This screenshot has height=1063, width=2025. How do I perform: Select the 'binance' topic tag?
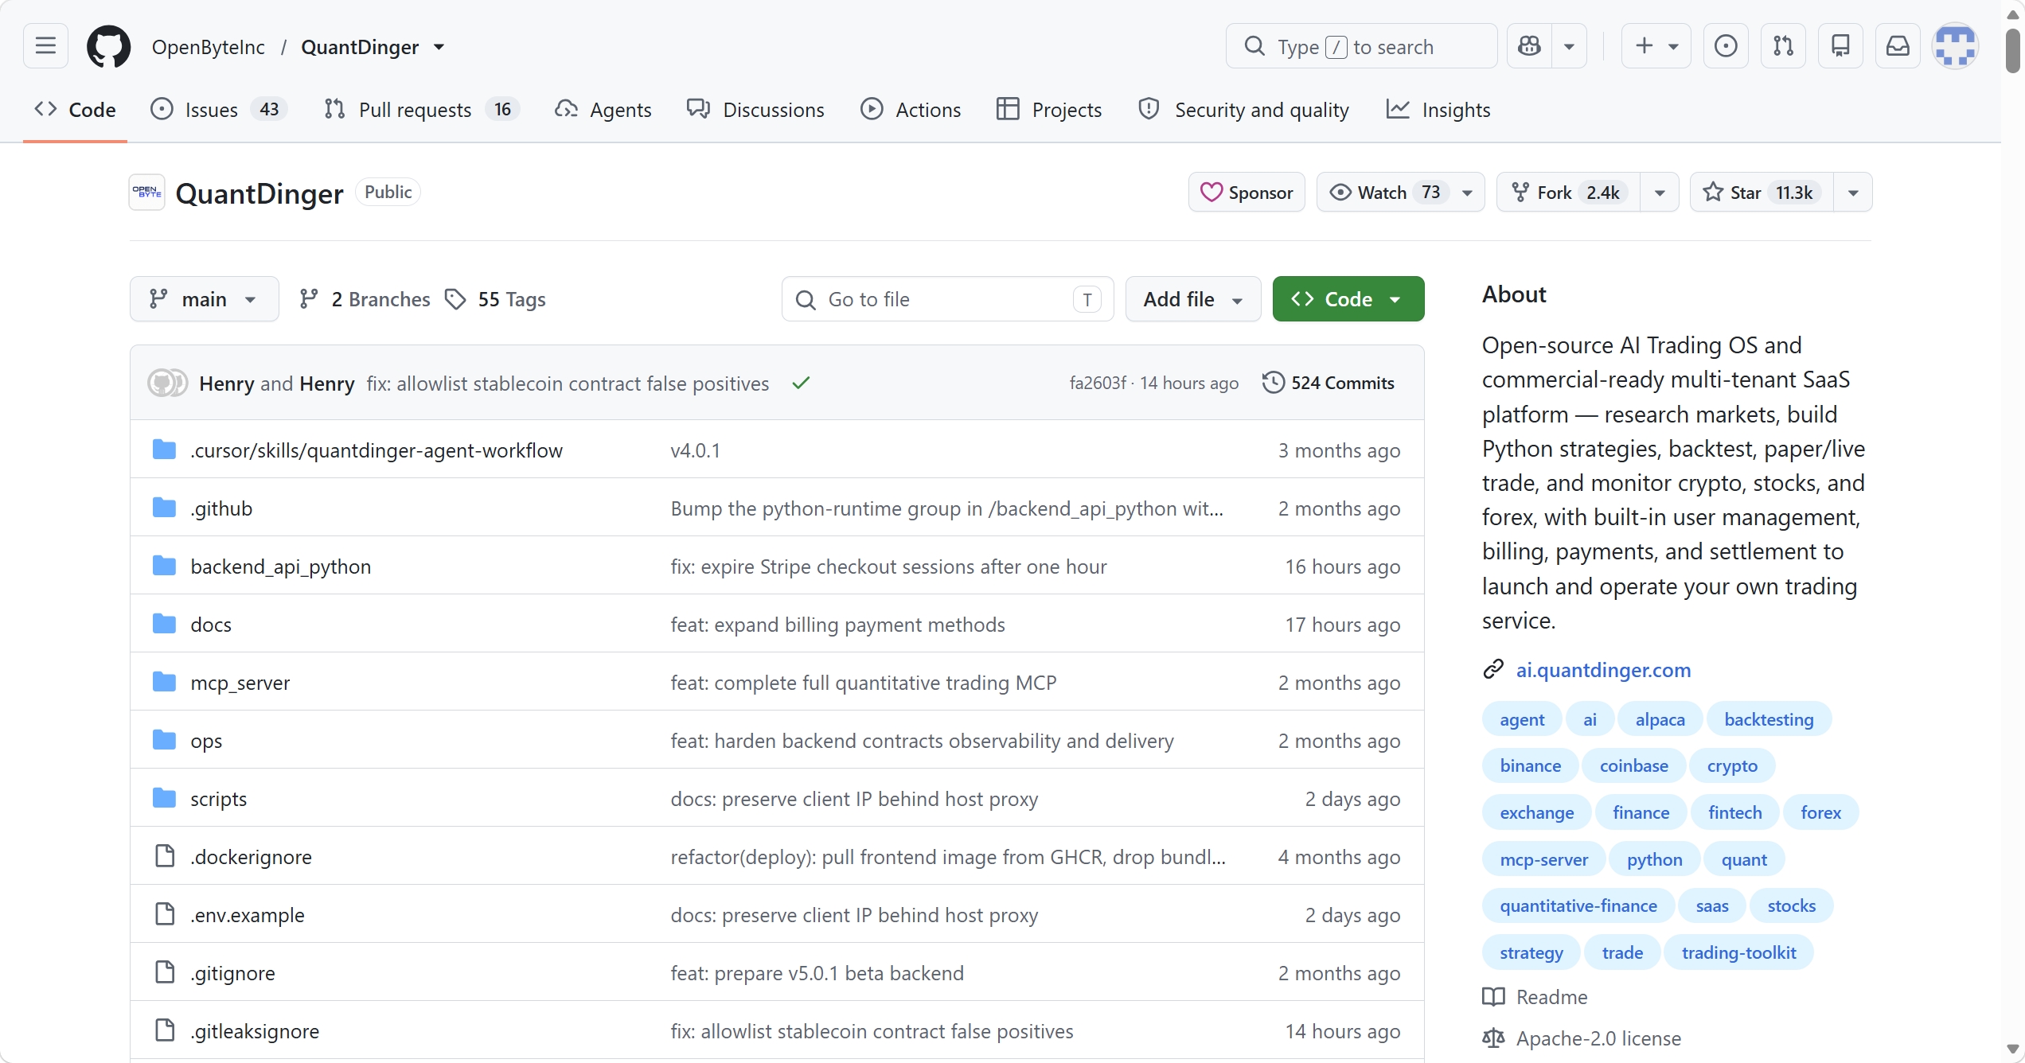click(1530, 765)
